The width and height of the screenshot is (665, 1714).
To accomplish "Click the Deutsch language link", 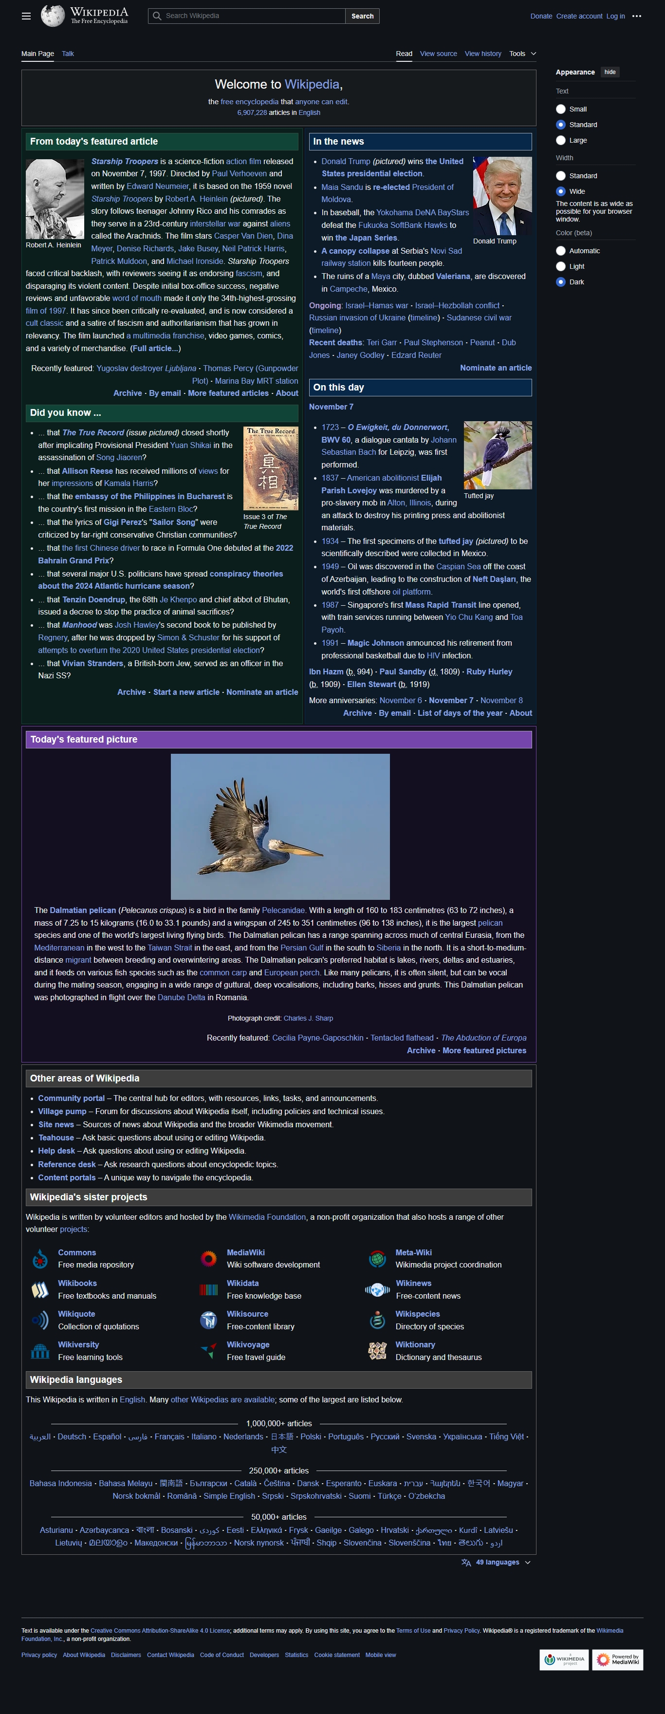I will pos(72,1436).
